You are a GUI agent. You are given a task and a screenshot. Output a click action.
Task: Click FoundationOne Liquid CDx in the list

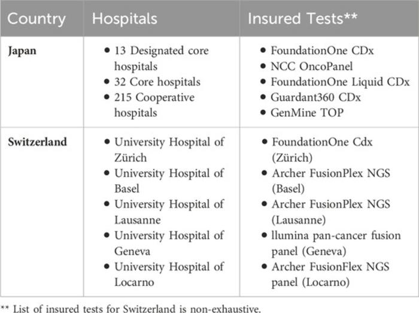[x=341, y=82]
